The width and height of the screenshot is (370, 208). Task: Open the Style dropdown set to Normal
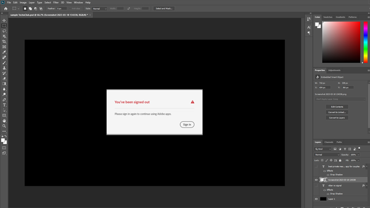click(x=99, y=8)
